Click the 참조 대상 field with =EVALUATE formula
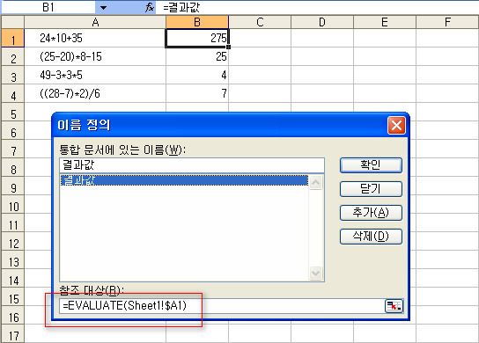 222,306
